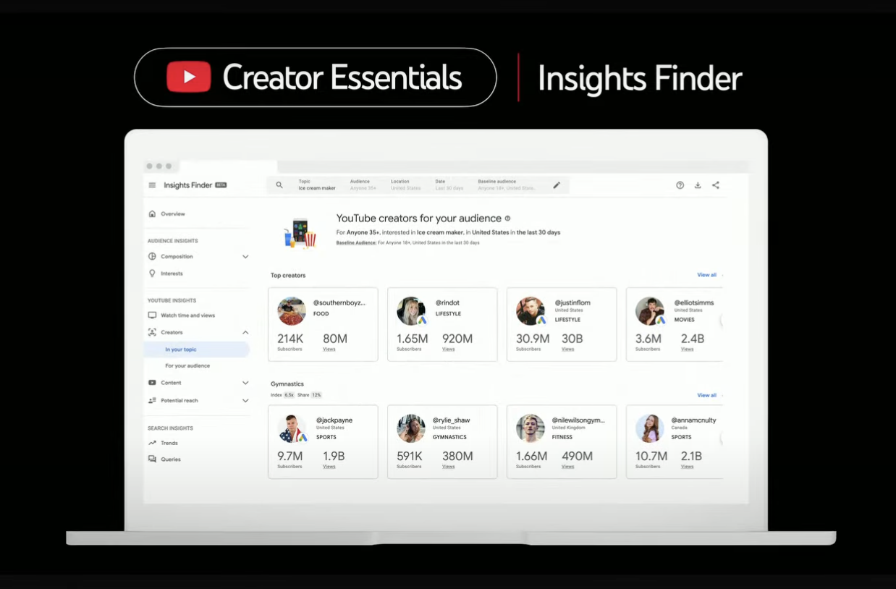This screenshot has width=896, height=589.
Task: Open the Date filter Last 30 days
Action: [x=449, y=185]
